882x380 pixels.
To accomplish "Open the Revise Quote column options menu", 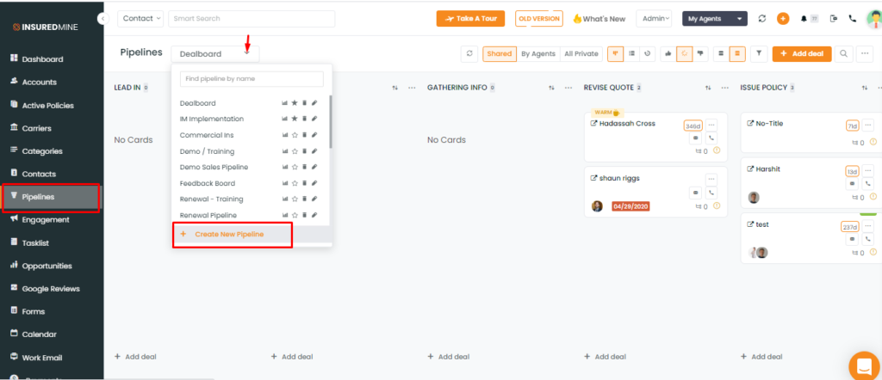I will [x=725, y=89].
